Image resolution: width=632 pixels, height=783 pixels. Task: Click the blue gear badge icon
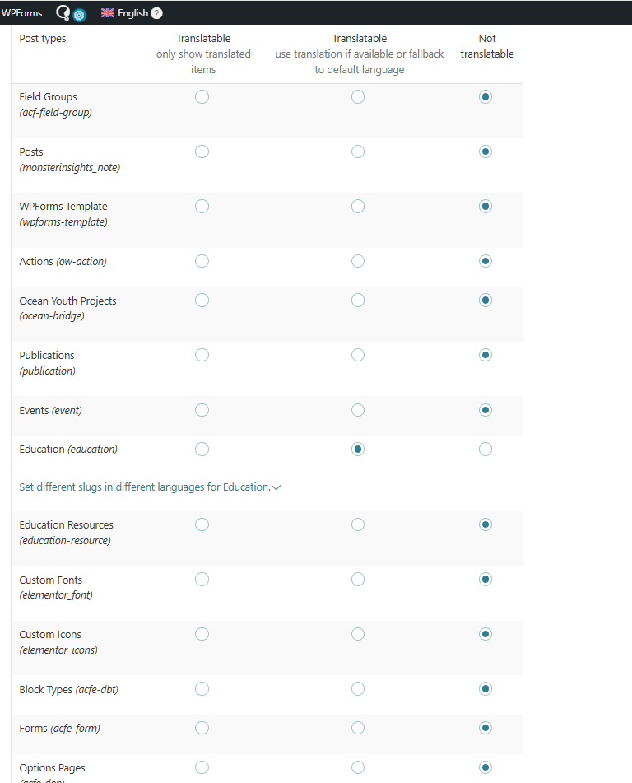(79, 15)
